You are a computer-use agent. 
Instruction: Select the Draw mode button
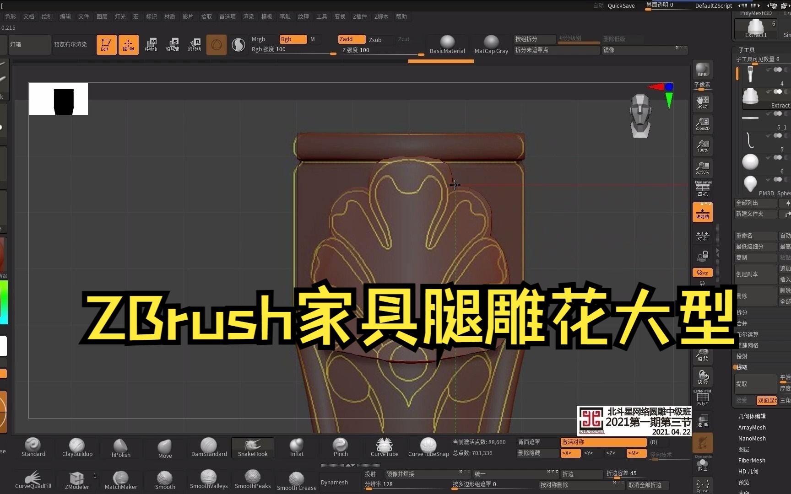128,45
